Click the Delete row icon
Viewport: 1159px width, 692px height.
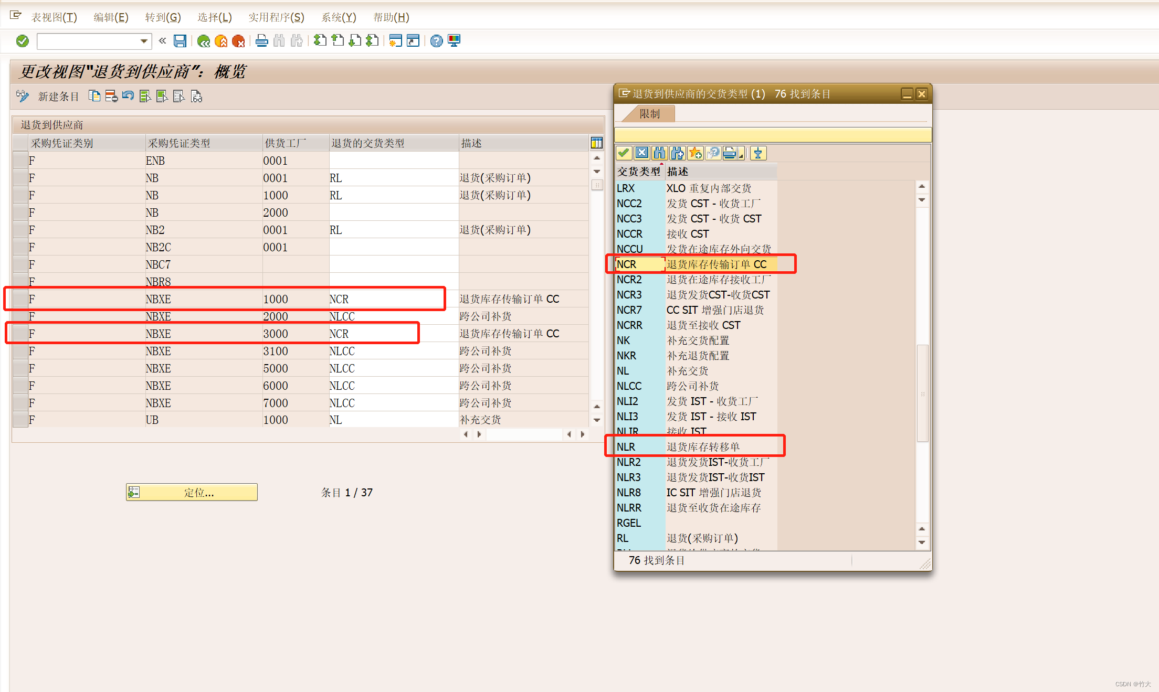pos(111,96)
